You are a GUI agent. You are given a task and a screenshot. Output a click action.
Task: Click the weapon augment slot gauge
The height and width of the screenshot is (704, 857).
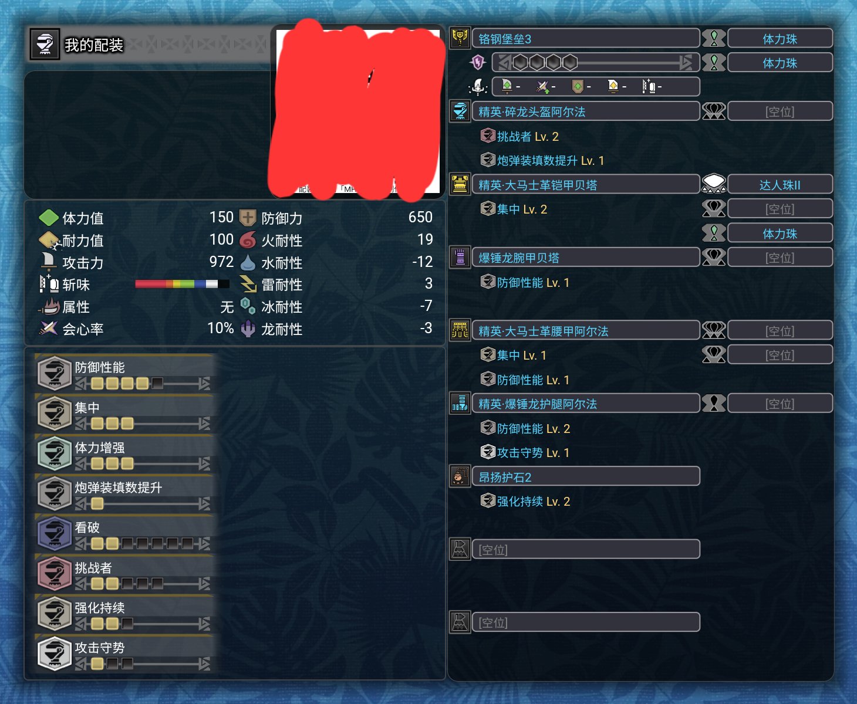595,62
